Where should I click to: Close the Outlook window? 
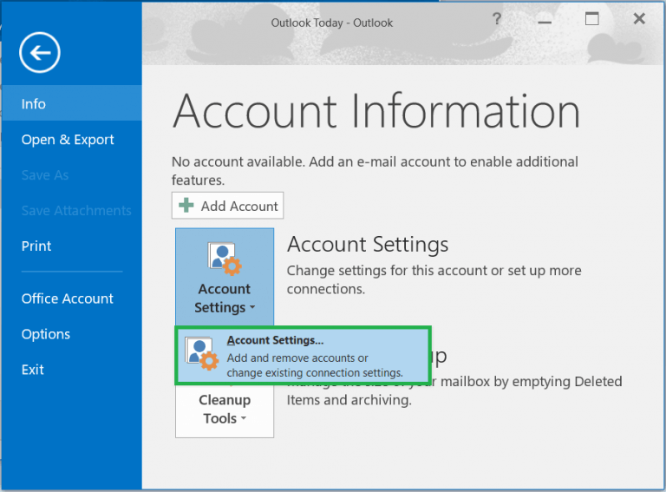(x=639, y=19)
